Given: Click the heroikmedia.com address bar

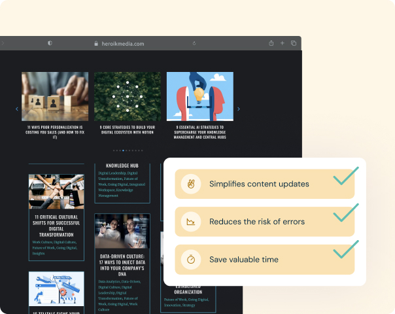Looking at the screenshot, I should (123, 44).
